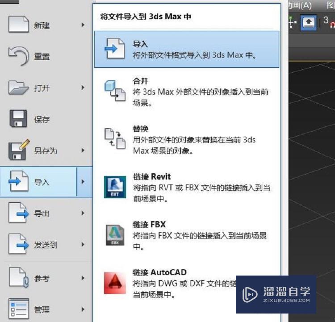Screen dimensions: 335x322
Task: Expand the 新建 submenu arrow
Action: pos(83,25)
